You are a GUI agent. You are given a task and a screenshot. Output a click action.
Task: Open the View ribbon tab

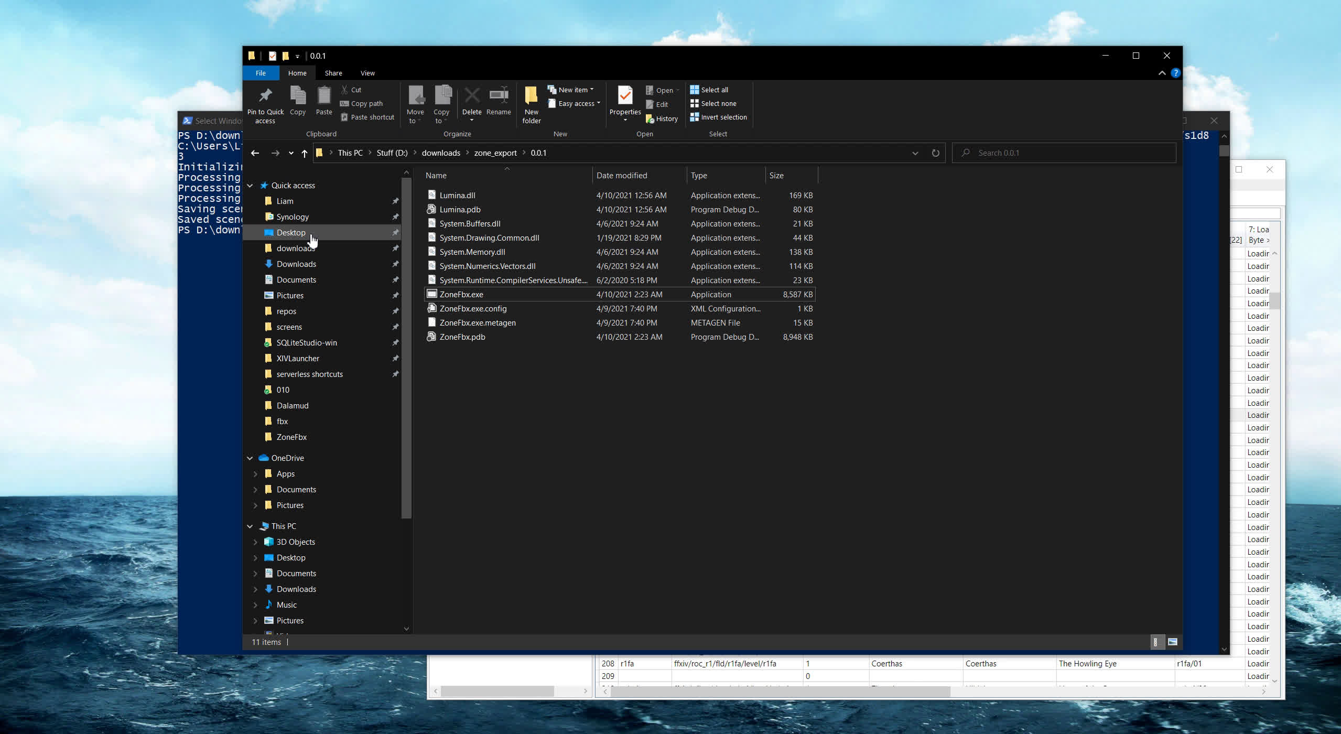point(367,73)
